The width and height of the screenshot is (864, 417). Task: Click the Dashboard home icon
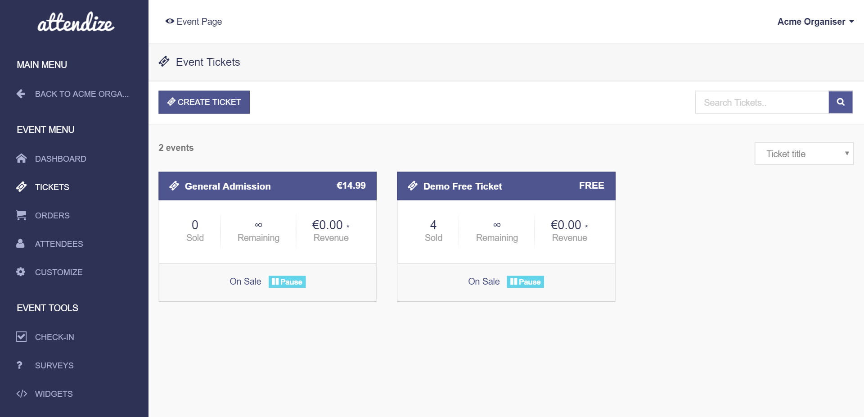click(x=21, y=159)
